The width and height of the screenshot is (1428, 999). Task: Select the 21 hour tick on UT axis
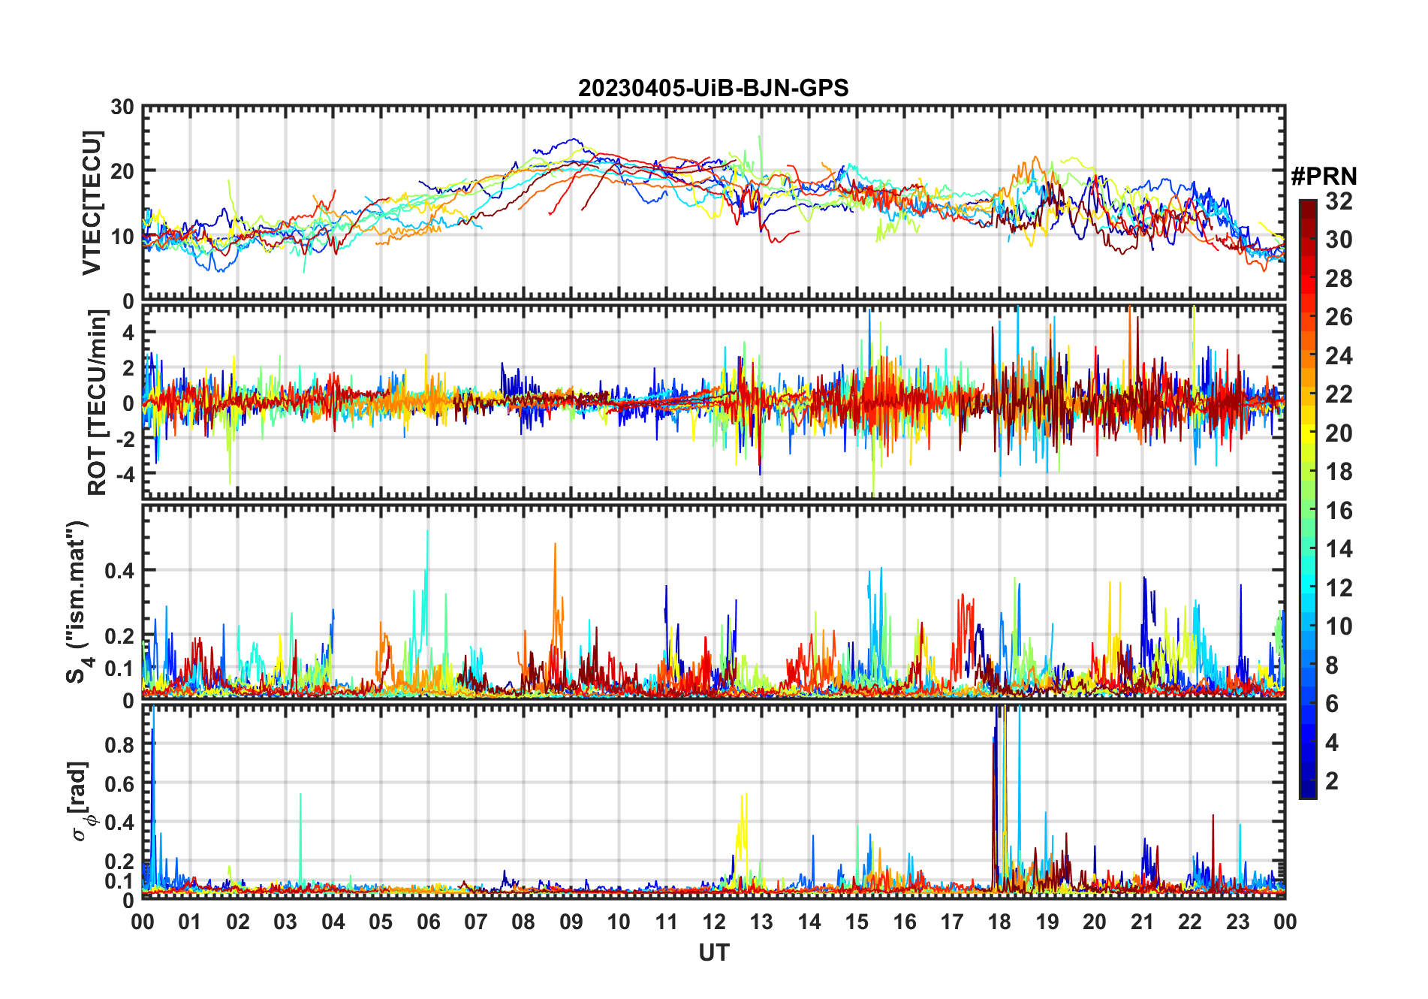1142,922
